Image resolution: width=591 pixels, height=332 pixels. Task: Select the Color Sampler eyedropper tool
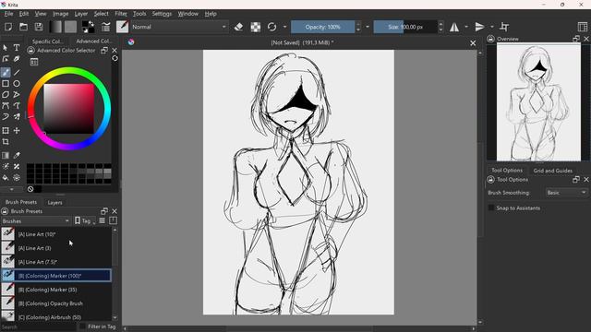pyautogui.click(x=17, y=155)
